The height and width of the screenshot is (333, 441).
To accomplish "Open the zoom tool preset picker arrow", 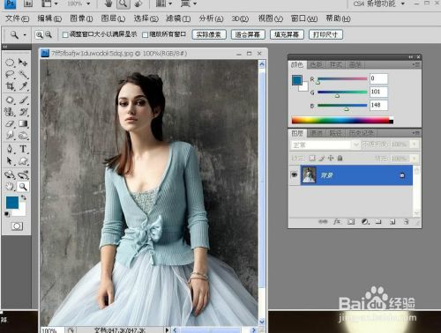I will click(25, 35).
